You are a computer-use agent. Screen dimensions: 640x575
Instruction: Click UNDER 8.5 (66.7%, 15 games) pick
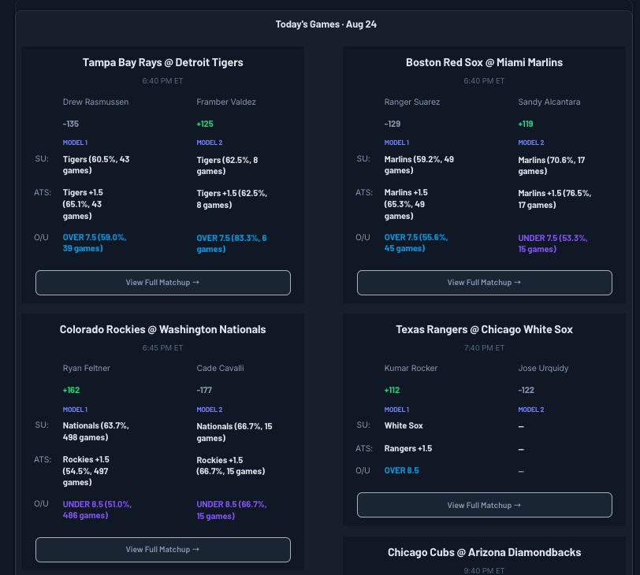tap(232, 510)
